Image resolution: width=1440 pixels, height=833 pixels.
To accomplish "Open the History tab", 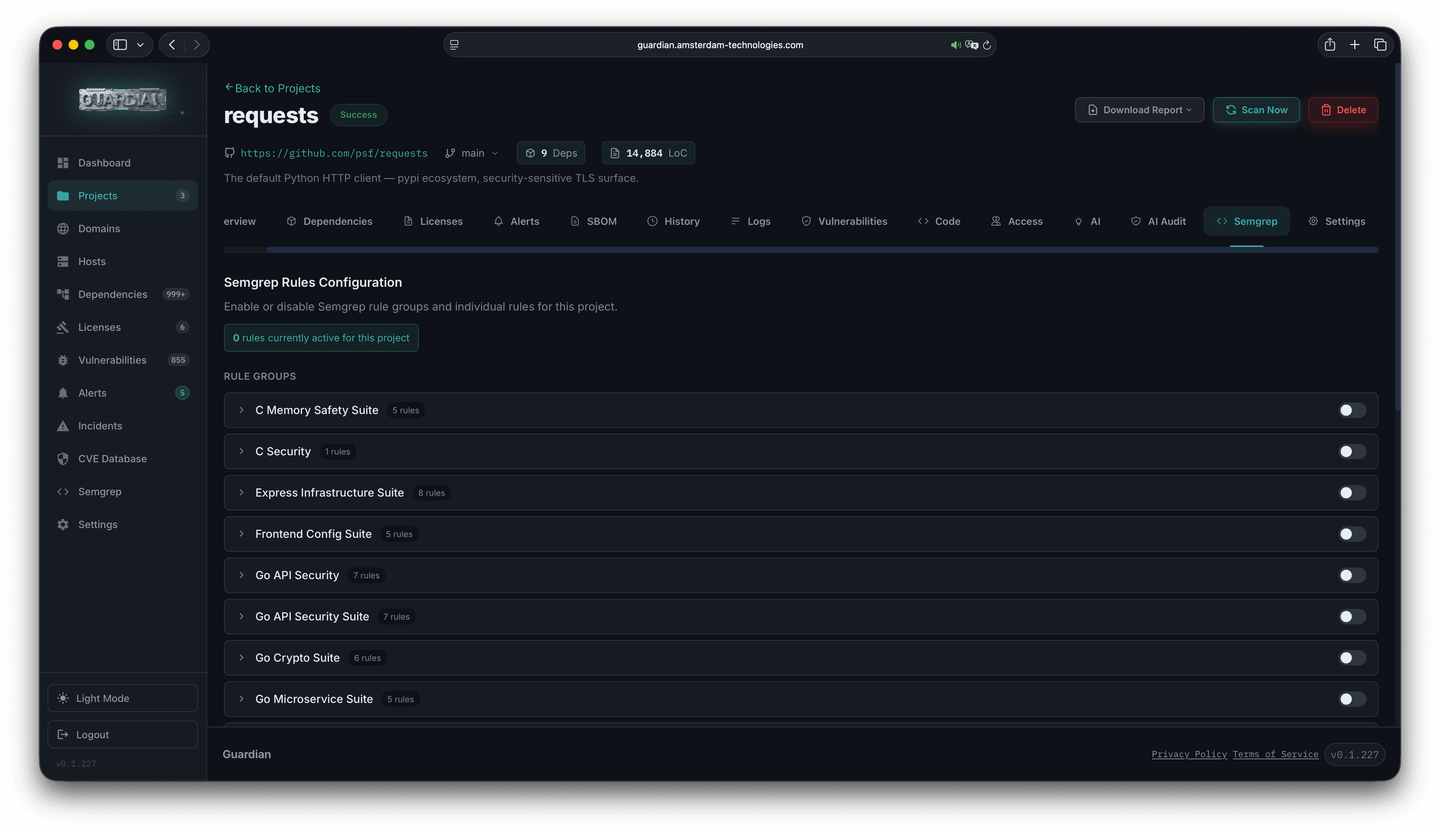I will coord(673,221).
